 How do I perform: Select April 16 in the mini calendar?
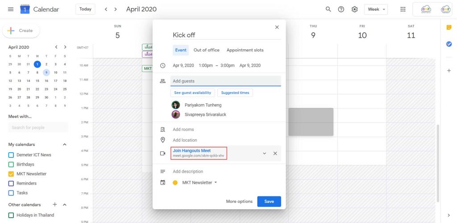pyautogui.click(x=46, y=81)
